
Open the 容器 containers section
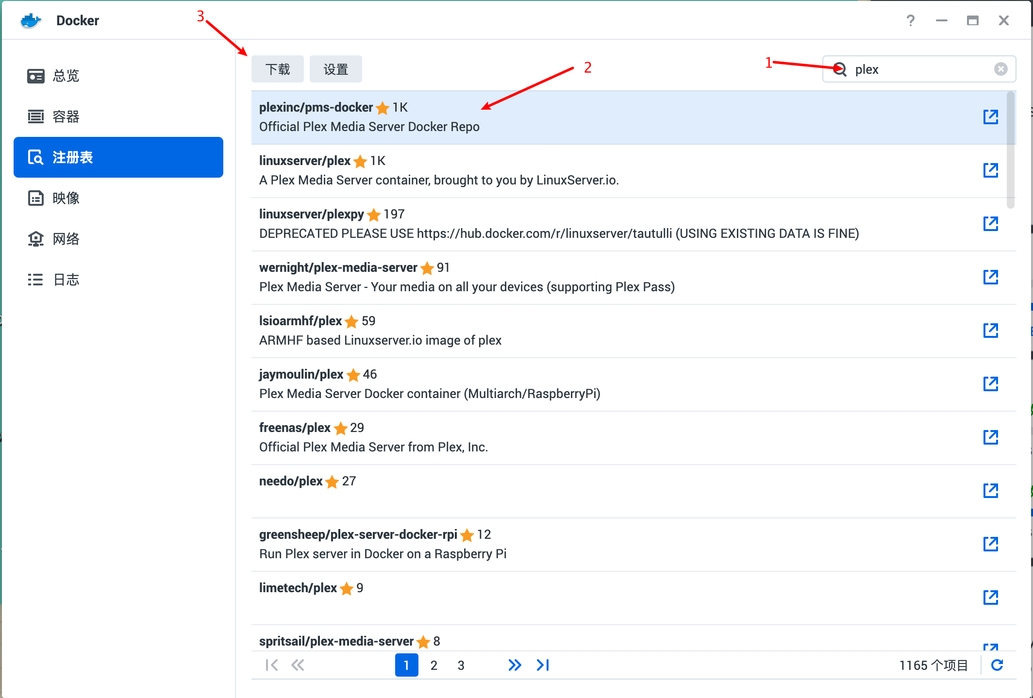pos(118,116)
